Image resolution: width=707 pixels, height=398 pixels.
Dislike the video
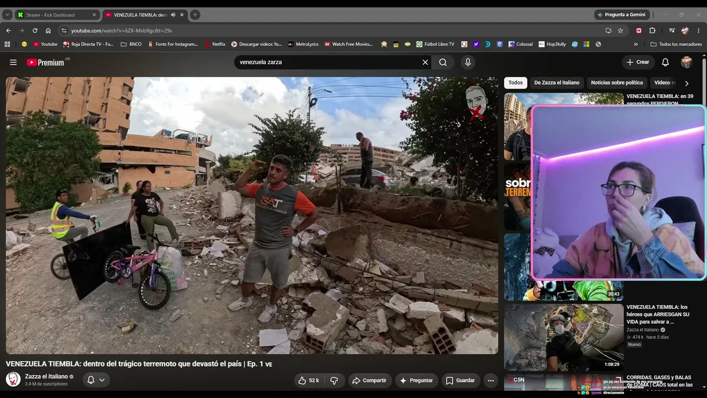coord(334,380)
